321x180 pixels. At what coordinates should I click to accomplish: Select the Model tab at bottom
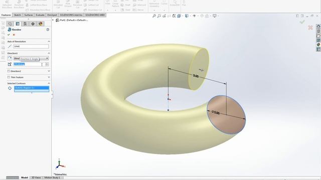[25, 177]
